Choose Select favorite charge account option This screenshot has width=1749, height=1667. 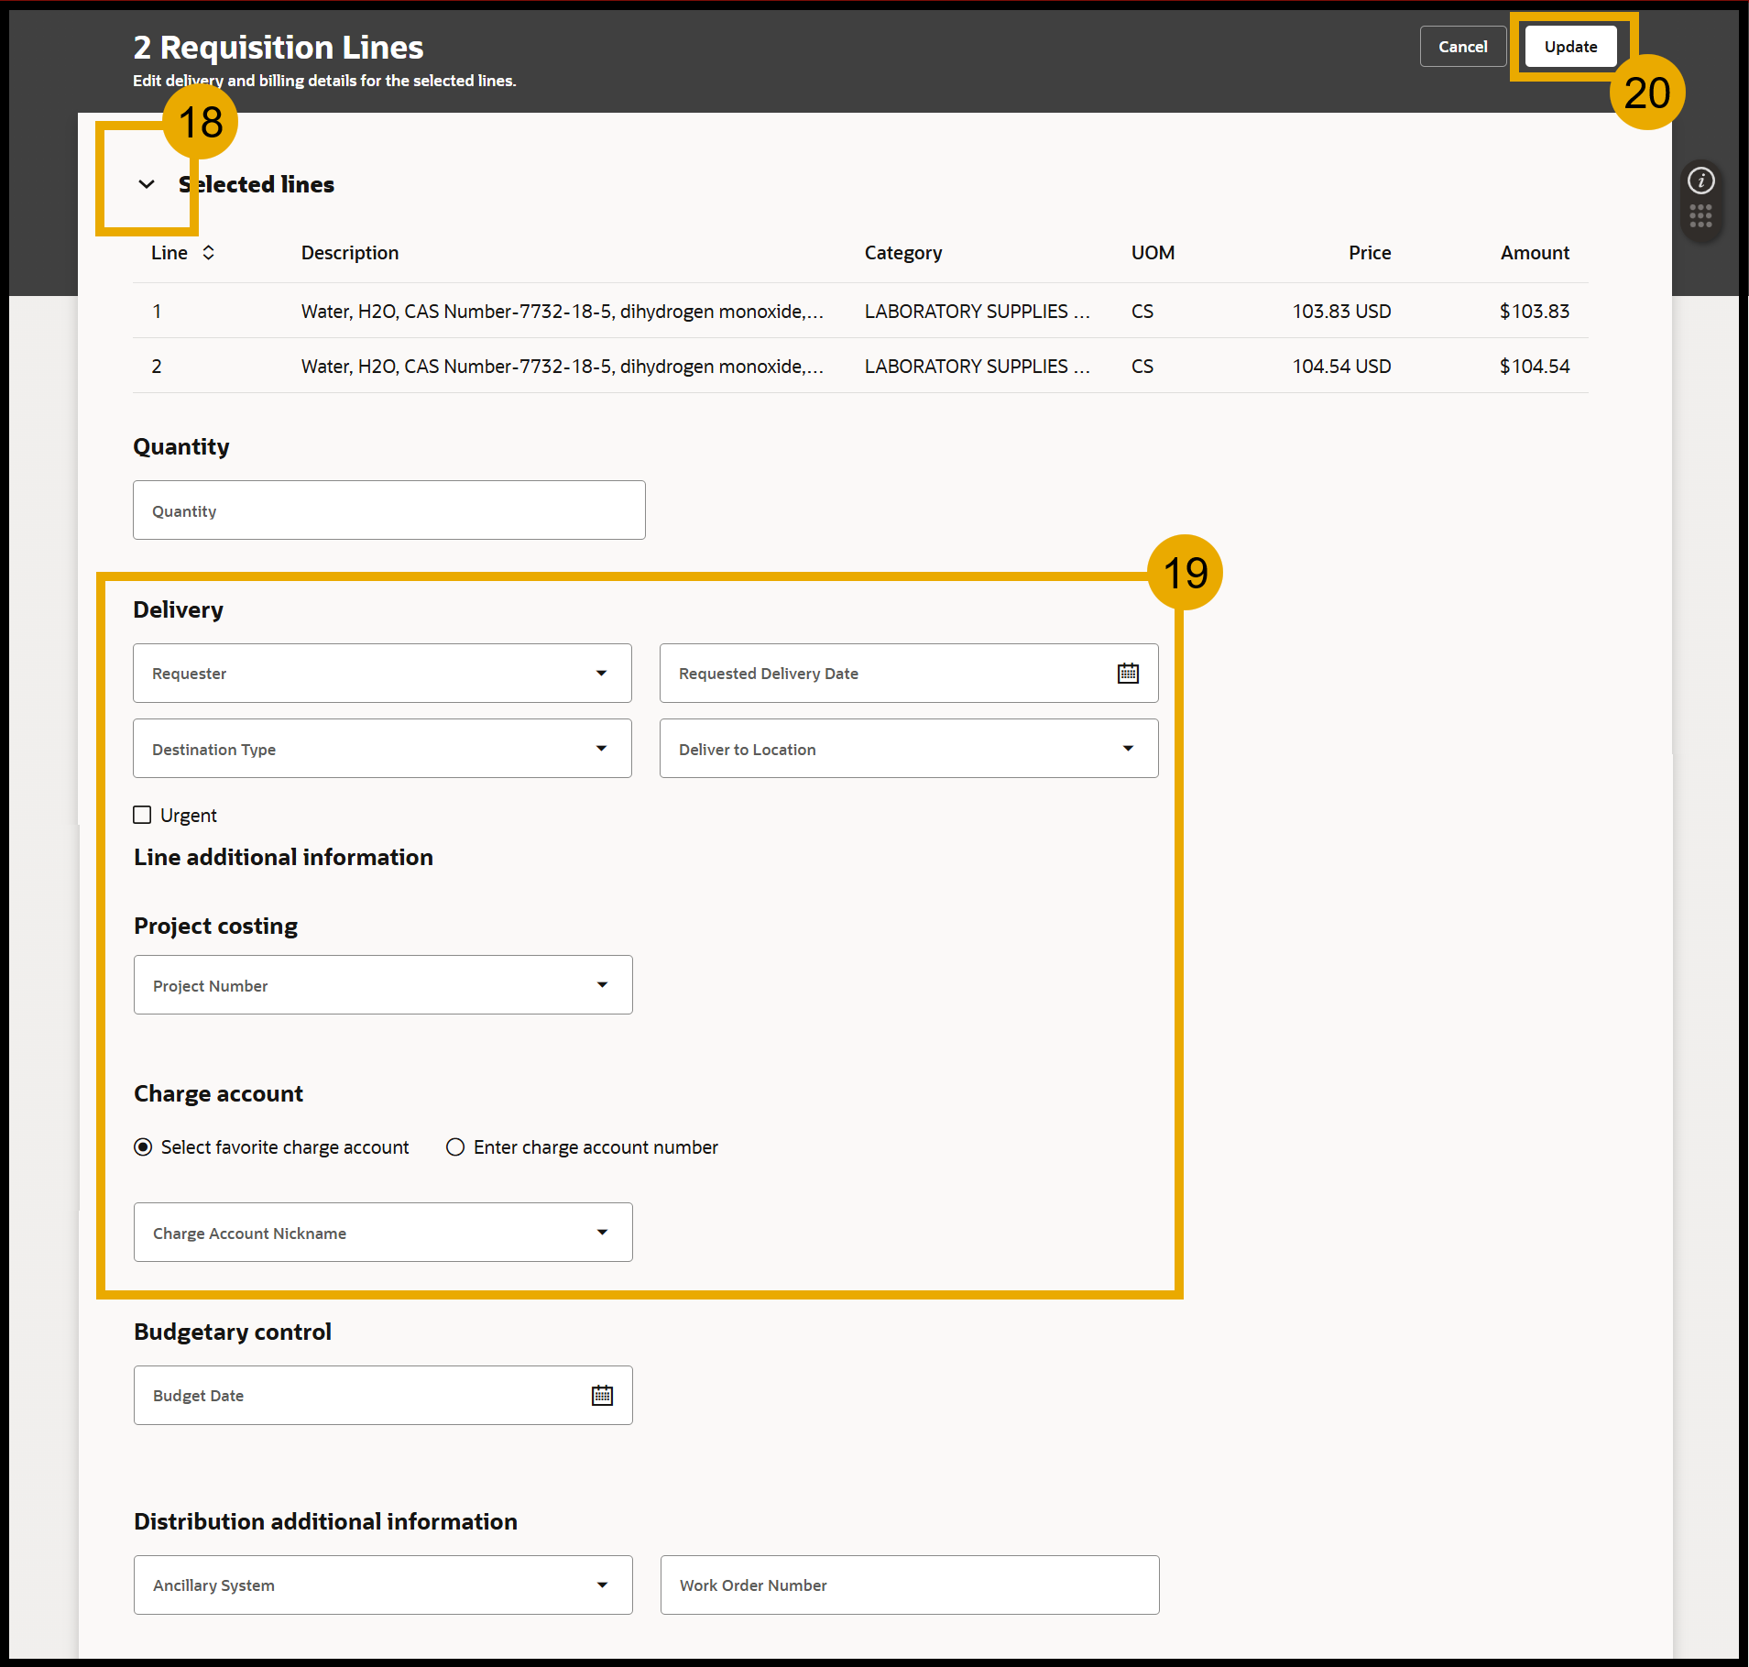(x=144, y=1147)
